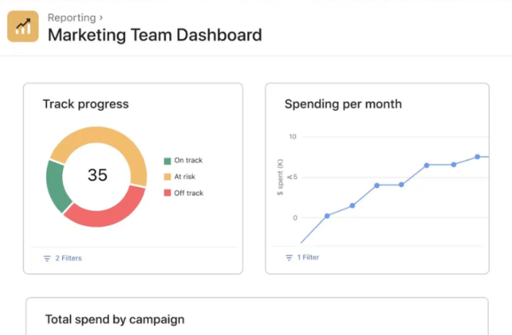The width and height of the screenshot is (512, 335).
Task: Toggle the On track legend label
Action: [188, 161]
